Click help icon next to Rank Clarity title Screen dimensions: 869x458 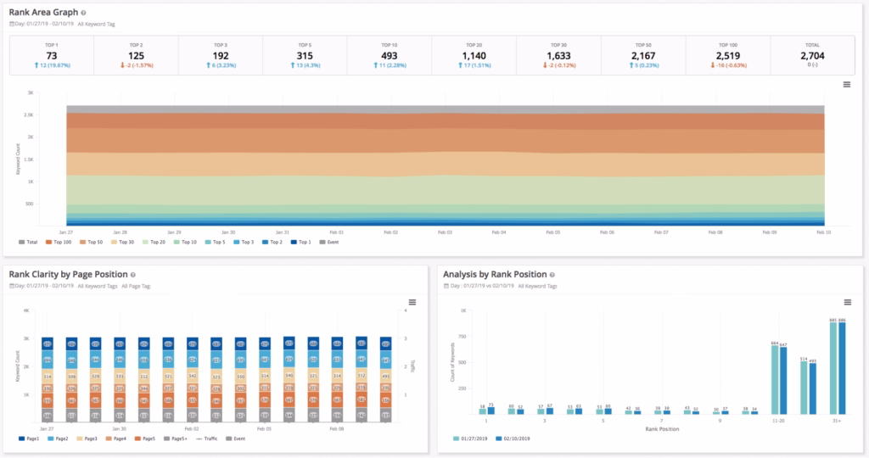pos(133,275)
